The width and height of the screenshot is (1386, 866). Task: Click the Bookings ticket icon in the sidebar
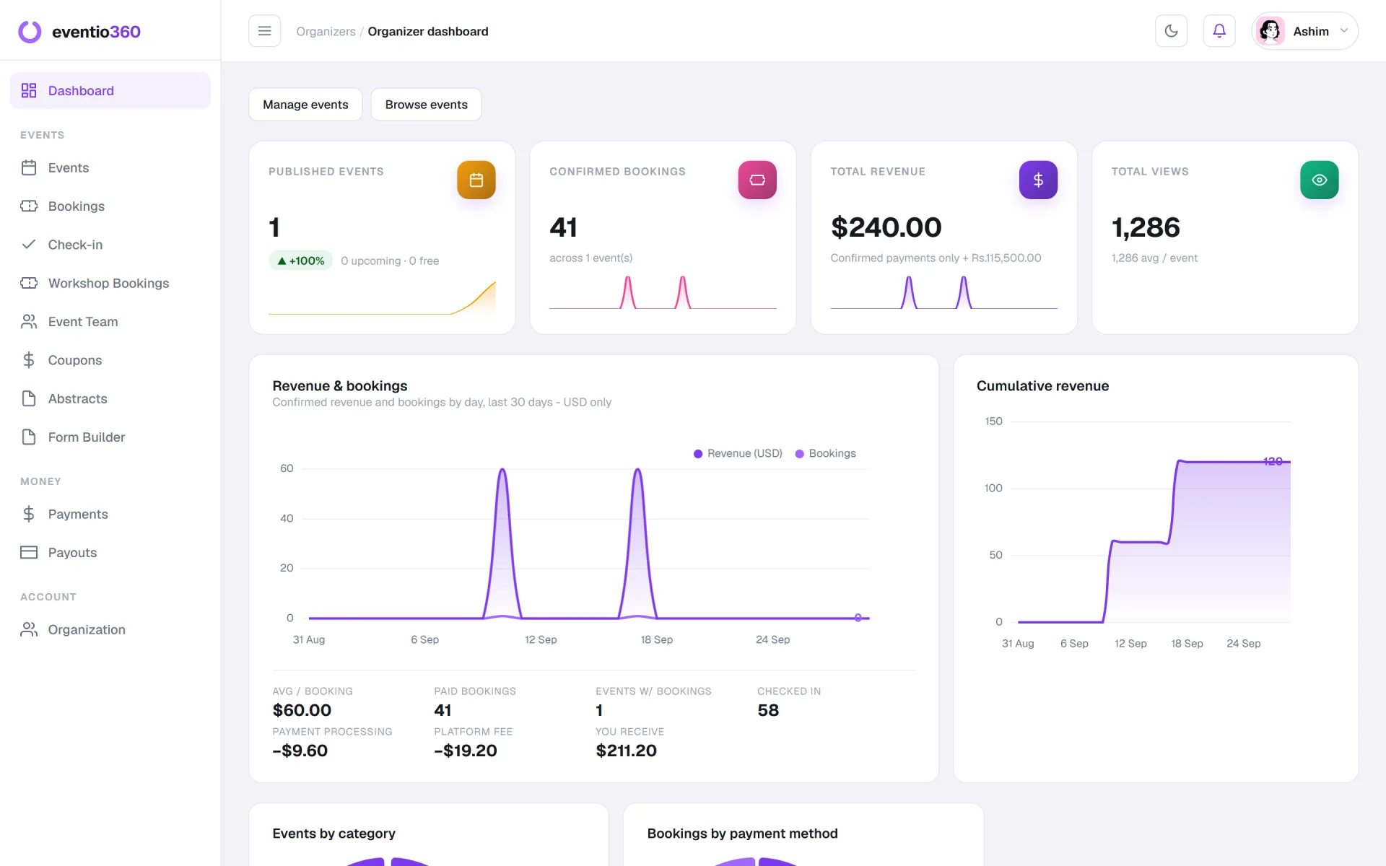pyautogui.click(x=29, y=206)
